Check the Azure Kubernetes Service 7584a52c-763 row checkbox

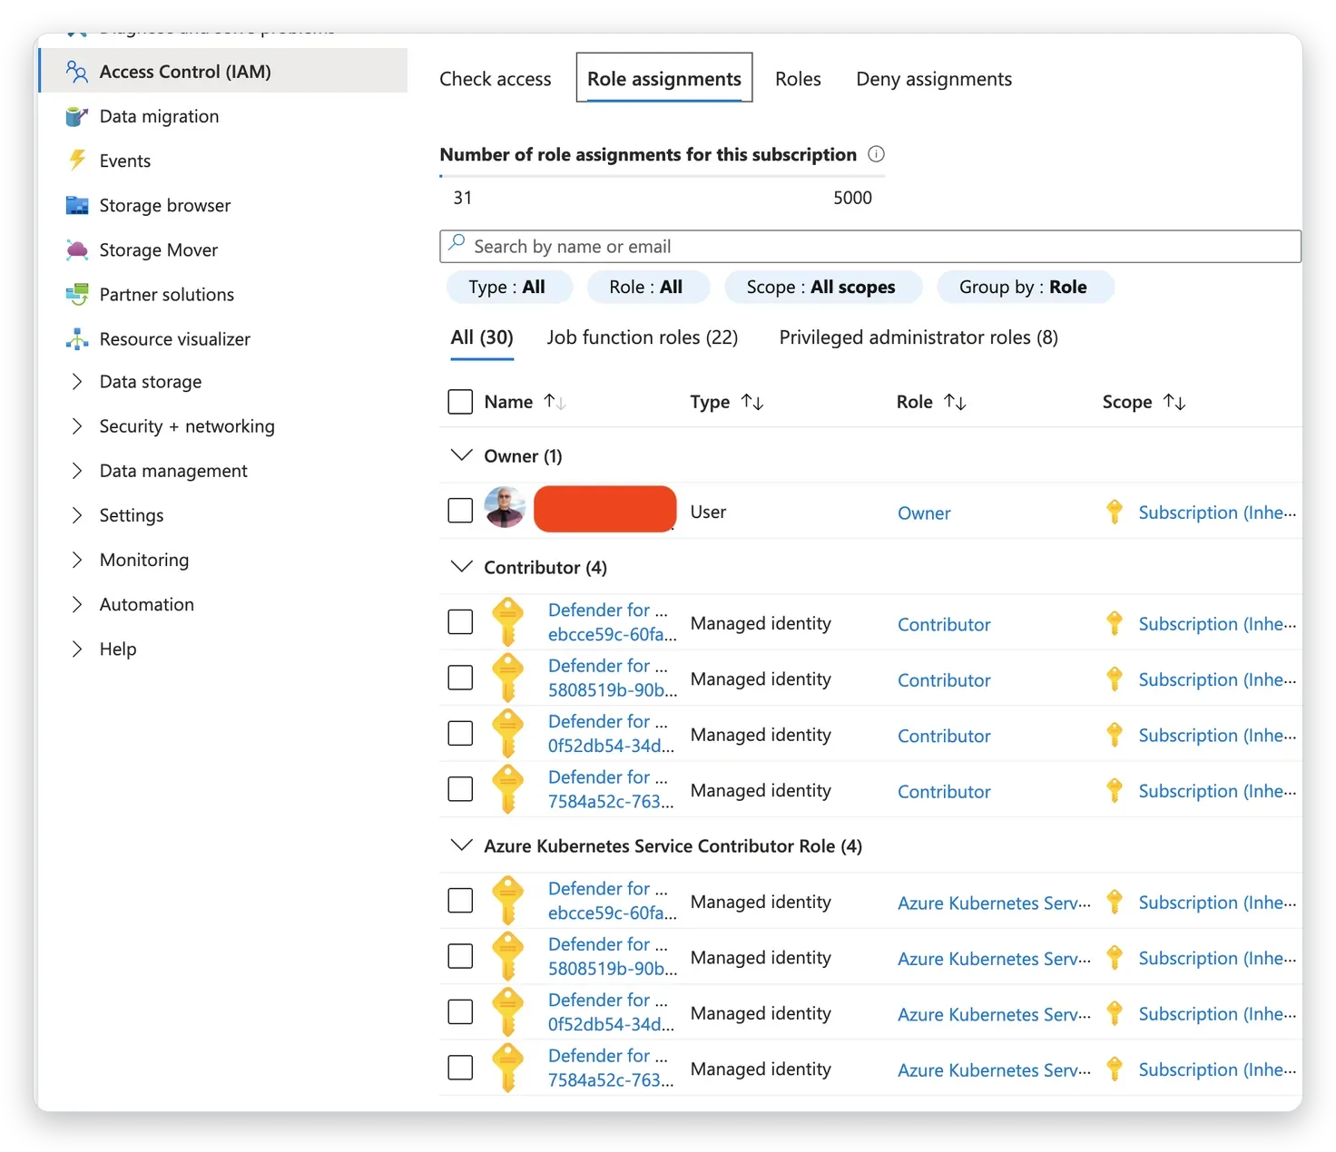460,1068
